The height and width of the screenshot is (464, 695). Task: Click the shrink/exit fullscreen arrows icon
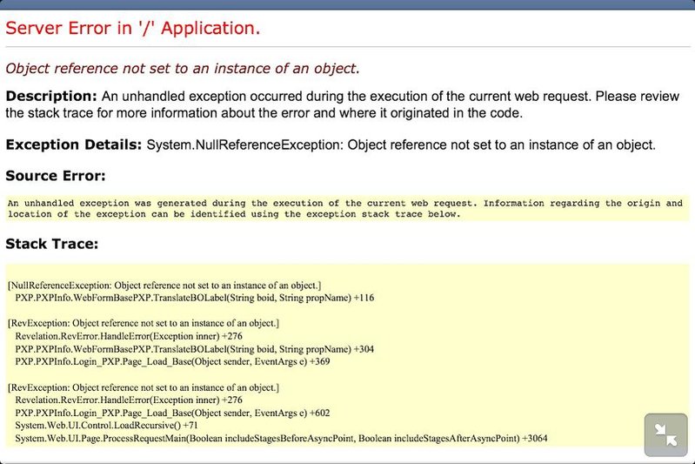click(x=665, y=434)
